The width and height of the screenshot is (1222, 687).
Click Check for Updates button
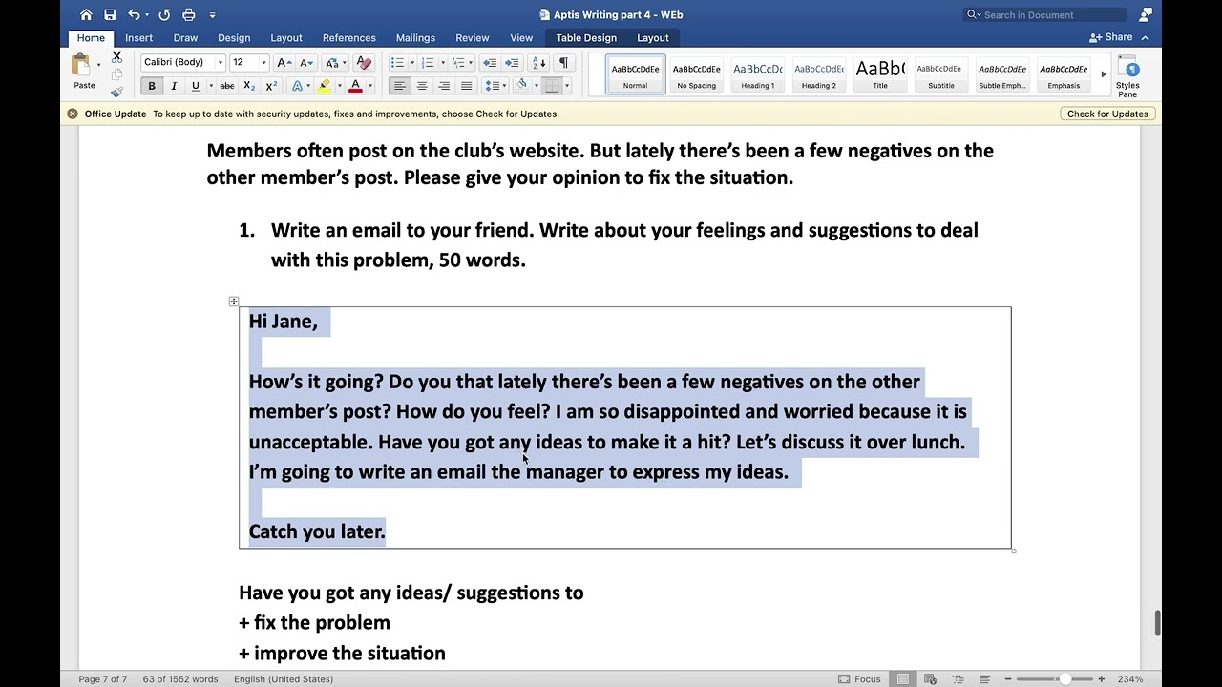click(x=1107, y=114)
